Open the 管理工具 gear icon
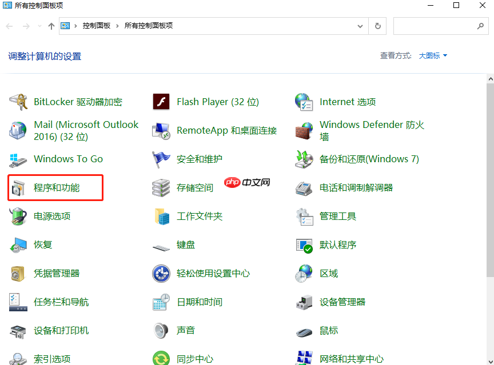Screen dimensions: 494x365 point(304,216)
